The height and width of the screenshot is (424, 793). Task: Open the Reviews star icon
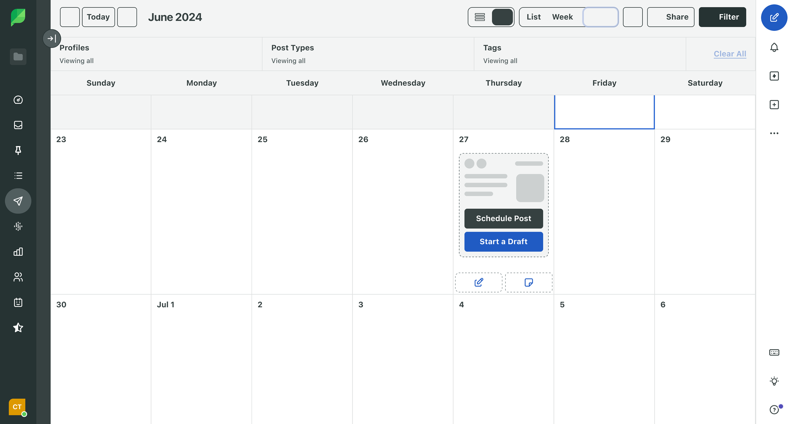[18, 327]
